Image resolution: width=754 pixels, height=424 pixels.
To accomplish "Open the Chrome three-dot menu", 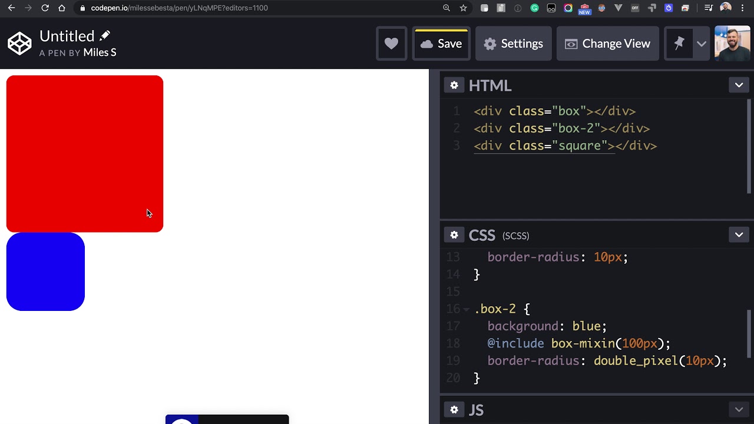I will tap(742, 8).
